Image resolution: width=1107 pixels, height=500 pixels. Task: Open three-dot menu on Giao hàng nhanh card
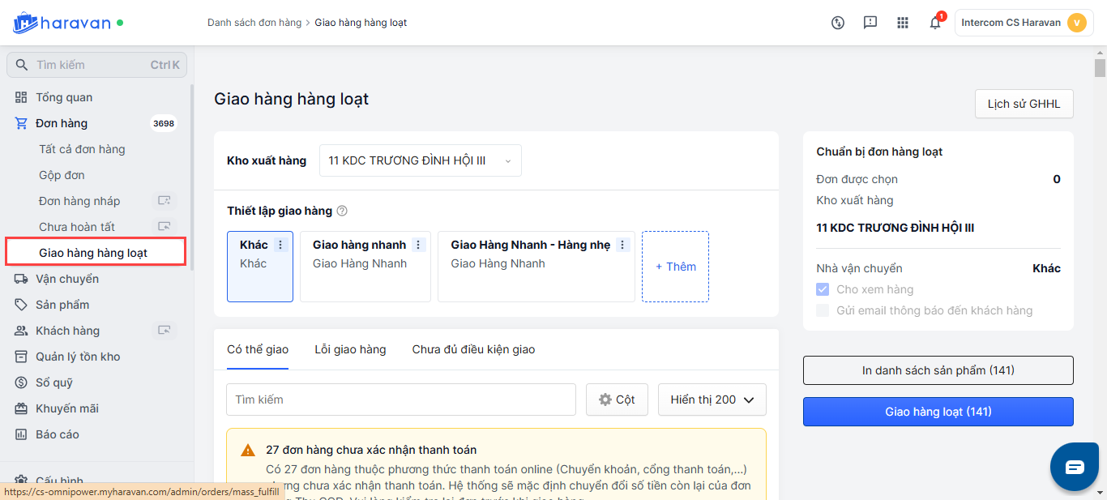tap(418, 245)
